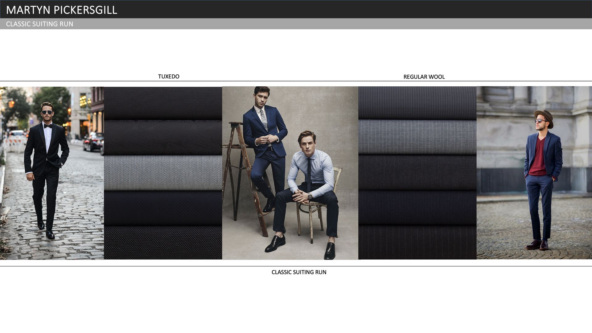Click the blue suit with hat photo
The image size is (592, 333).
[x=534, y=173]
